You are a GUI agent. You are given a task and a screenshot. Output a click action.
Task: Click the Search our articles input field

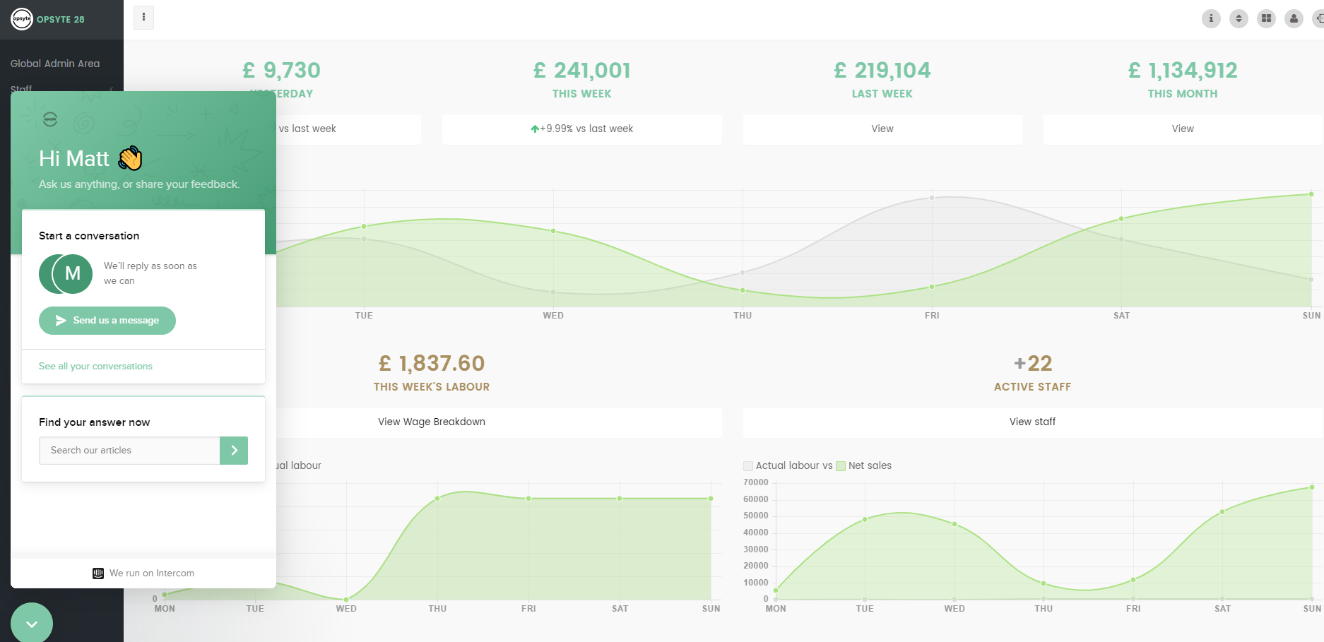coord(129,450)
